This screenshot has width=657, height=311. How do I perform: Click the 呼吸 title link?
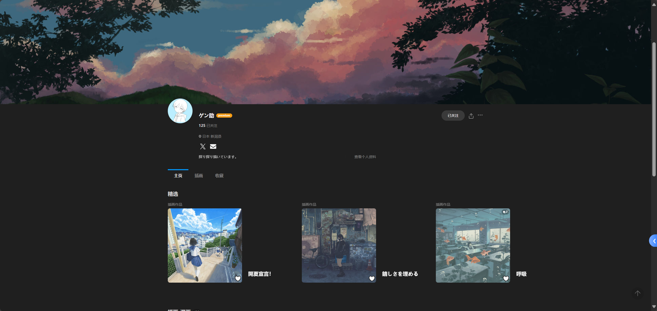[521, 274]
